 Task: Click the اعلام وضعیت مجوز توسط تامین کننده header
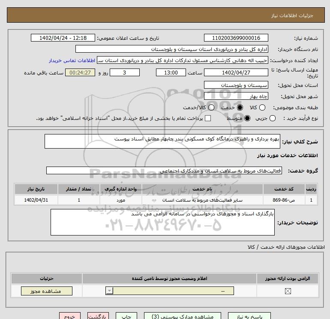pyautogui.click(x=169, y=278)
